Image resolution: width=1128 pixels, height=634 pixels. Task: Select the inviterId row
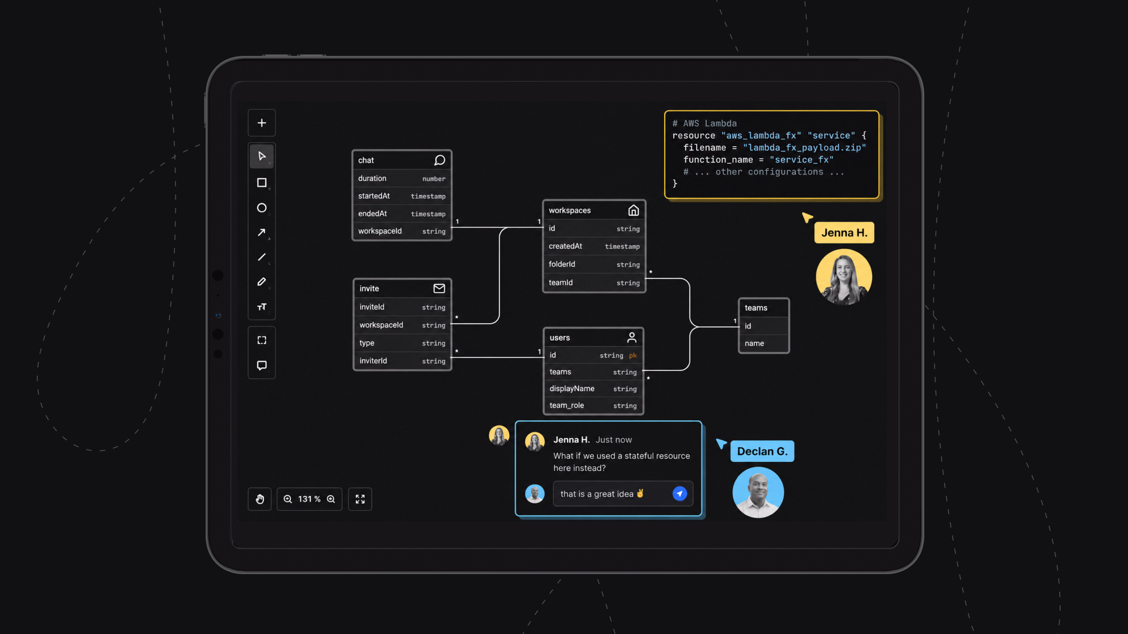[x=402, y=361]
